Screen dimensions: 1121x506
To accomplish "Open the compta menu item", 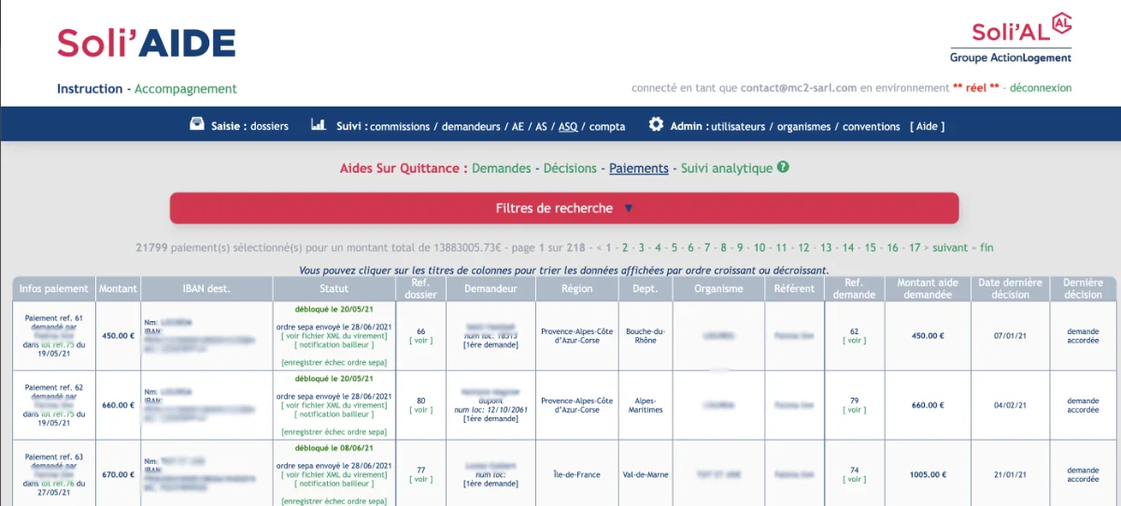I will click(x=607, y=127).
